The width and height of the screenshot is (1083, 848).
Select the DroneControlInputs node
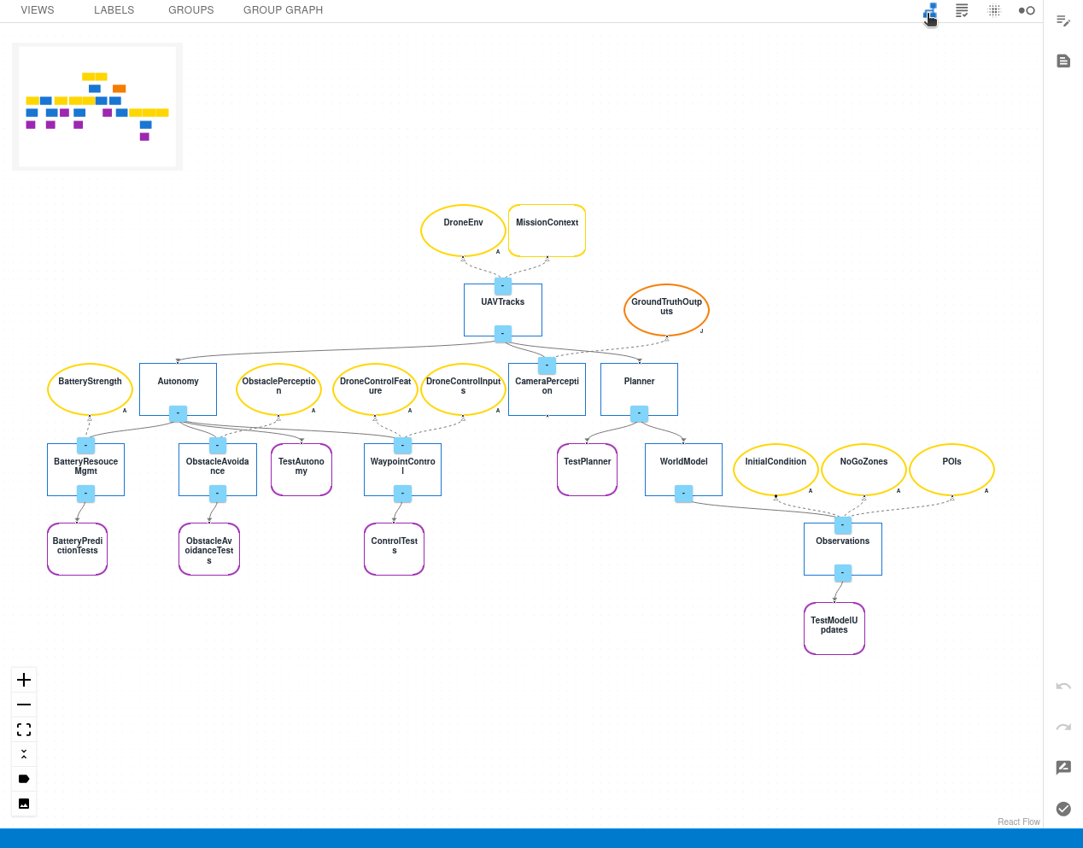[x=463, y=389]
